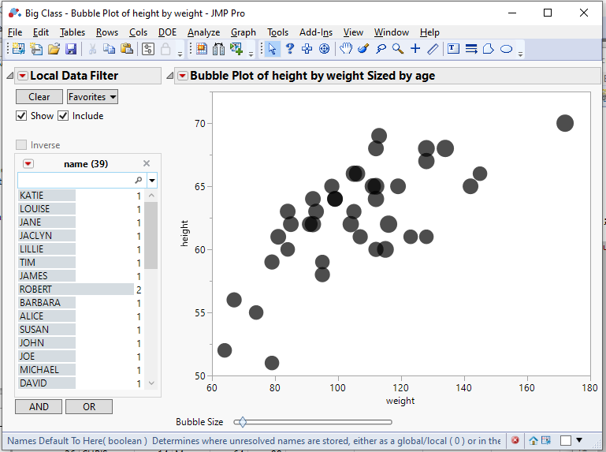The image size is (606, 452).
Task: Open a file with the folder icon
Action: (54, 49)
